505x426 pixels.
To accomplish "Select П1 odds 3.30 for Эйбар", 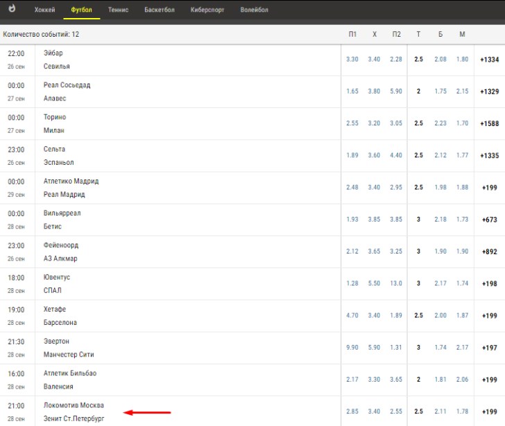I will pyautogui.click(x=352, y=59).
